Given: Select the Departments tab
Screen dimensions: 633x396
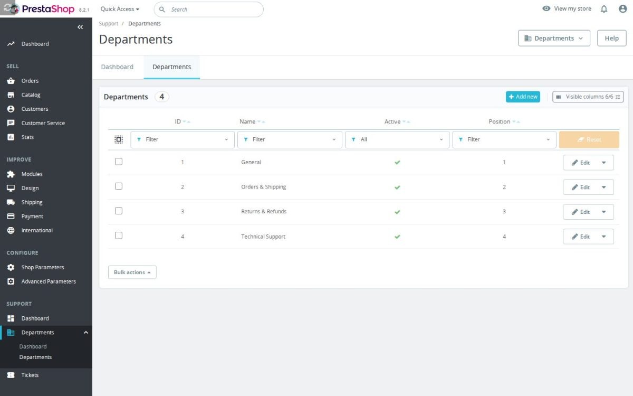Looking at the screenshot, I should 171,67.
